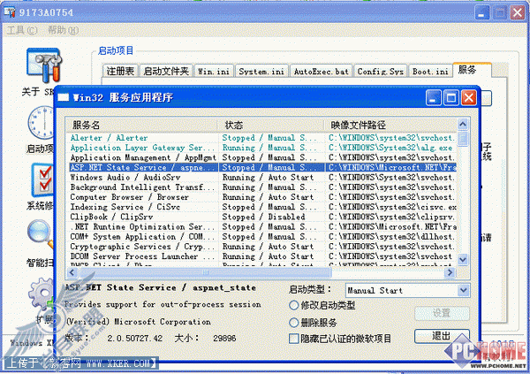
Task: Switch to the Boot.ini tab
Action: tap(430, 71)
